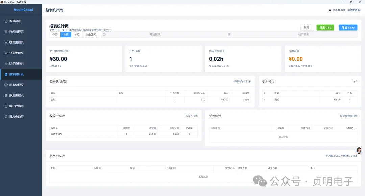Screen dimensions: 365x196
Task: Open the 设备管理页 monitor icon
Action: point(6,85)
